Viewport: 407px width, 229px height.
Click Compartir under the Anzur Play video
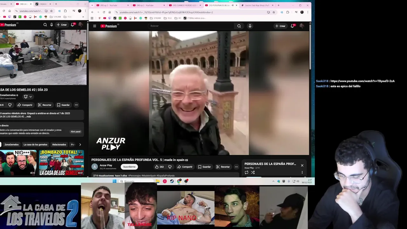pyautogui.click(x=185, y=167)
